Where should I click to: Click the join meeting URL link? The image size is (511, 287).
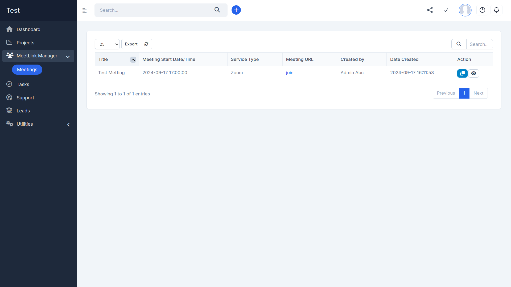290,73
